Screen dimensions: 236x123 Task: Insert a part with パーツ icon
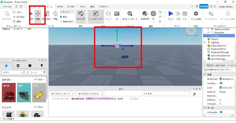point(108,14)
